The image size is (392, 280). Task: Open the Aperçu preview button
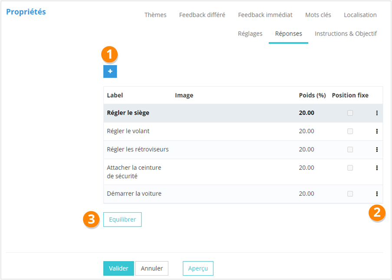198,268
